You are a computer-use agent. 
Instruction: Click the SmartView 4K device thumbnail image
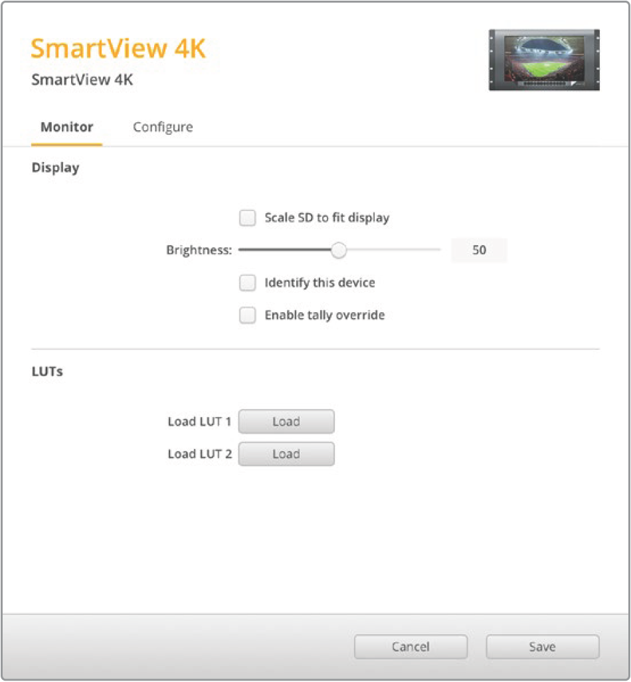pyautogui.click(x=544, y=60)
